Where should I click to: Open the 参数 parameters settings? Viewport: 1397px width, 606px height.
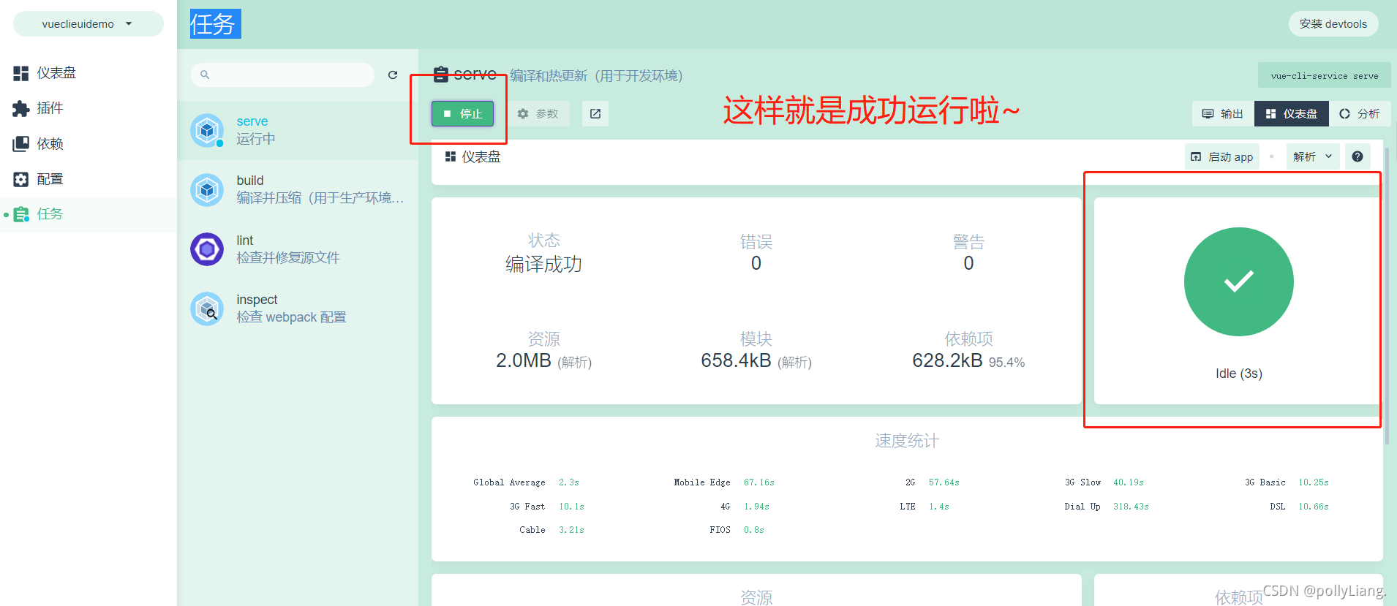click(x=538, y=114)
